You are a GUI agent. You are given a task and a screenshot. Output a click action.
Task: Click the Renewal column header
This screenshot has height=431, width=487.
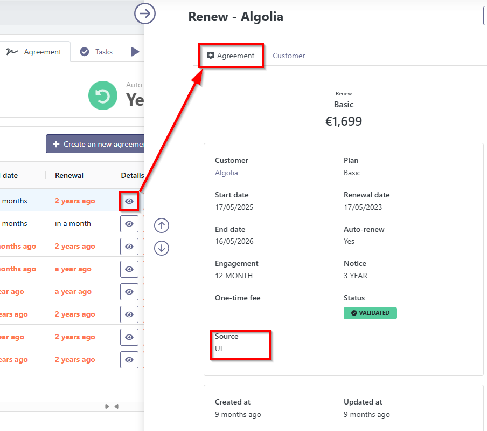tap(69, 175)
